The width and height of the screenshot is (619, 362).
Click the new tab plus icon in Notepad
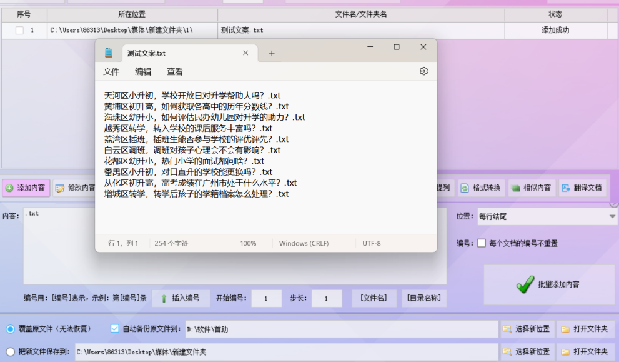coord(272,53)
